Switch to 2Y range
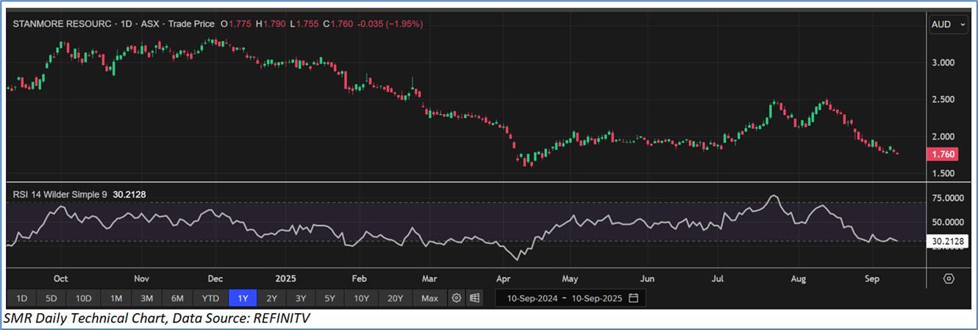Image resolution: width=978 pixels, height=330 pixels. coord(272,298)
